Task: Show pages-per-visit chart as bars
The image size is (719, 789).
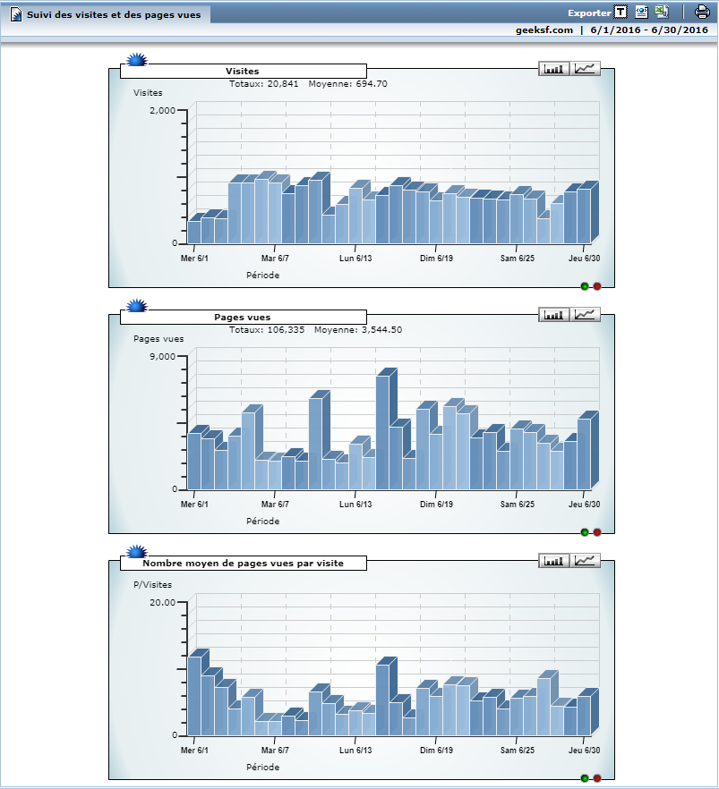Action: click(x=554, y=561)
